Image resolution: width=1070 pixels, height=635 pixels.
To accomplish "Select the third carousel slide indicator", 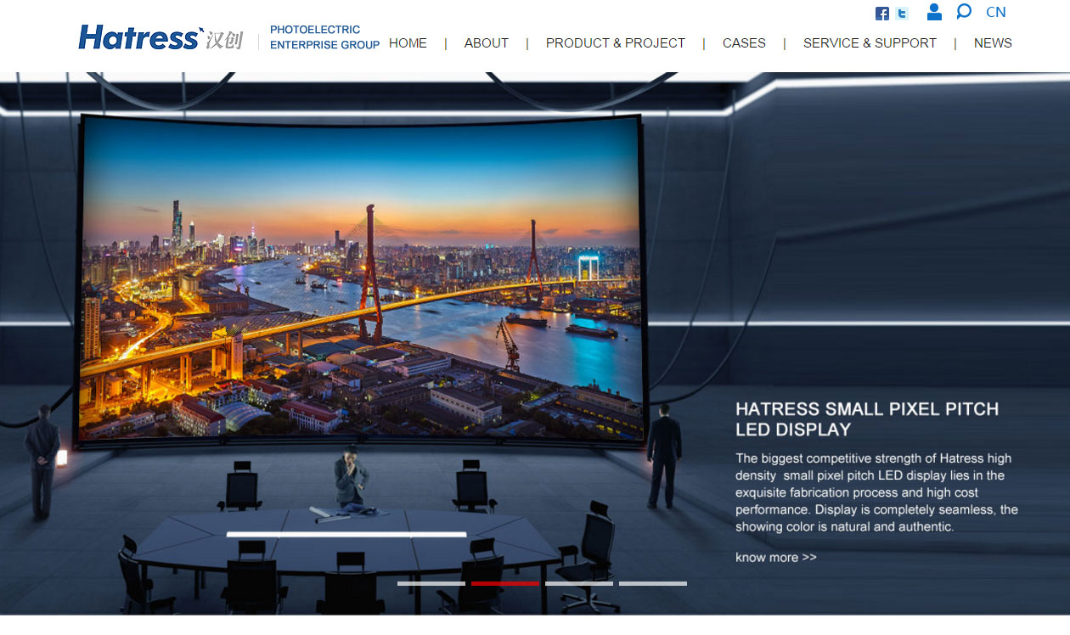I will coord(579,584).
